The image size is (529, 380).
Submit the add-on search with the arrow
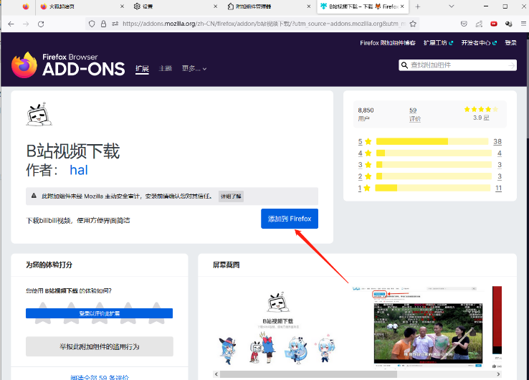pyautogui.click(x=512, y=65)
